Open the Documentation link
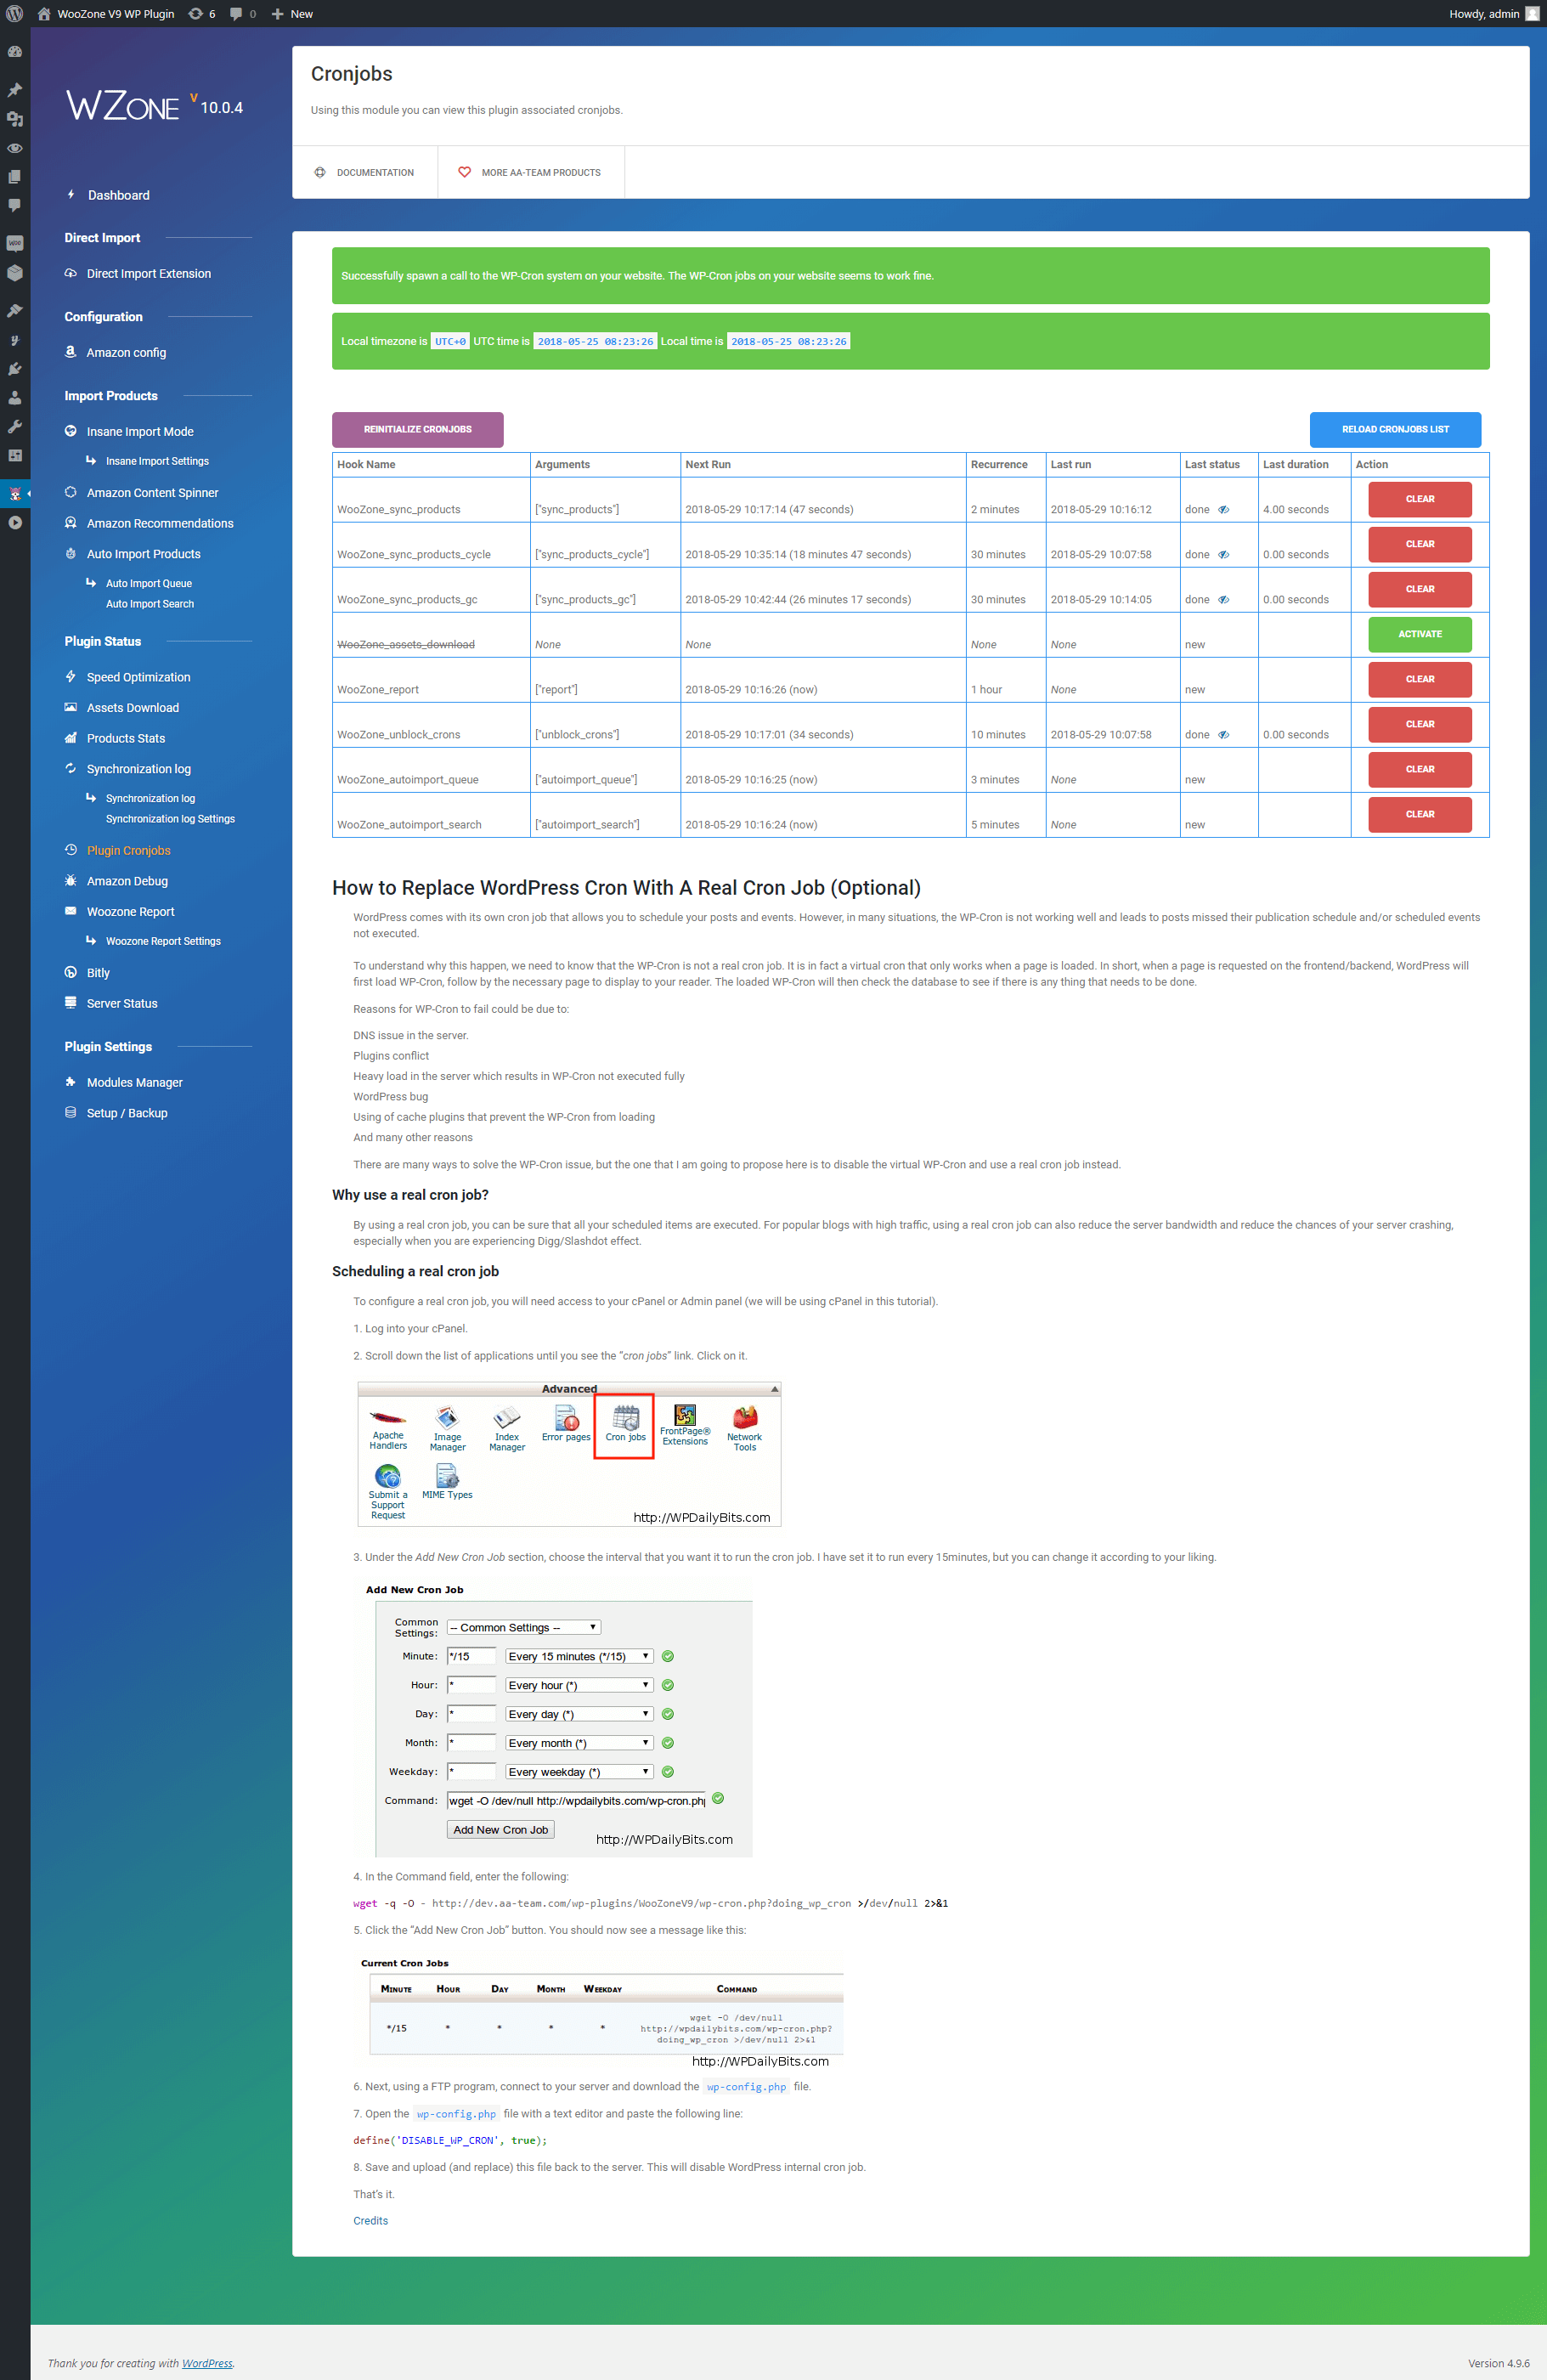This screenshot has width=1547, height=2380. [x=365, y=172]
